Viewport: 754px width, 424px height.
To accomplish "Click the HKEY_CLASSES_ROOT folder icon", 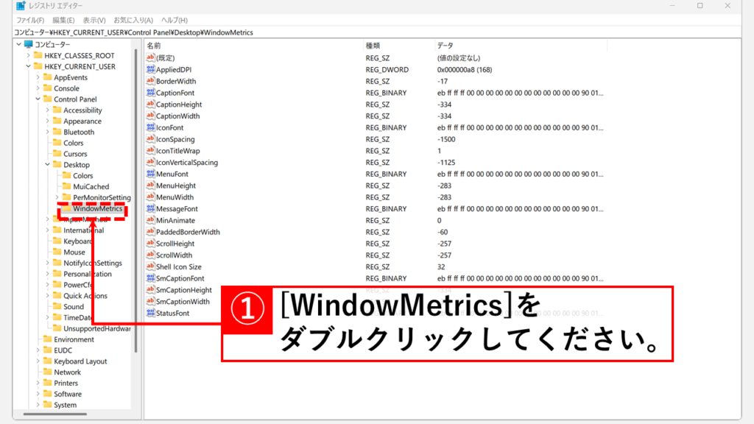I will point(38,55).
